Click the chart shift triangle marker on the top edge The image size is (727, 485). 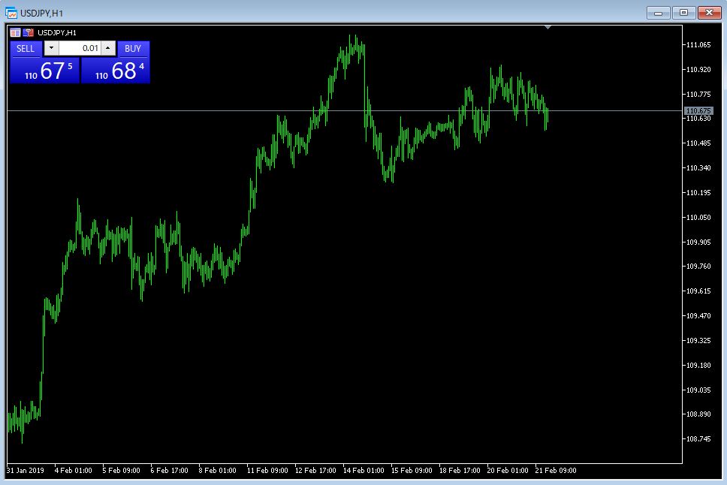pyautogui.click(x=548, y=28)
